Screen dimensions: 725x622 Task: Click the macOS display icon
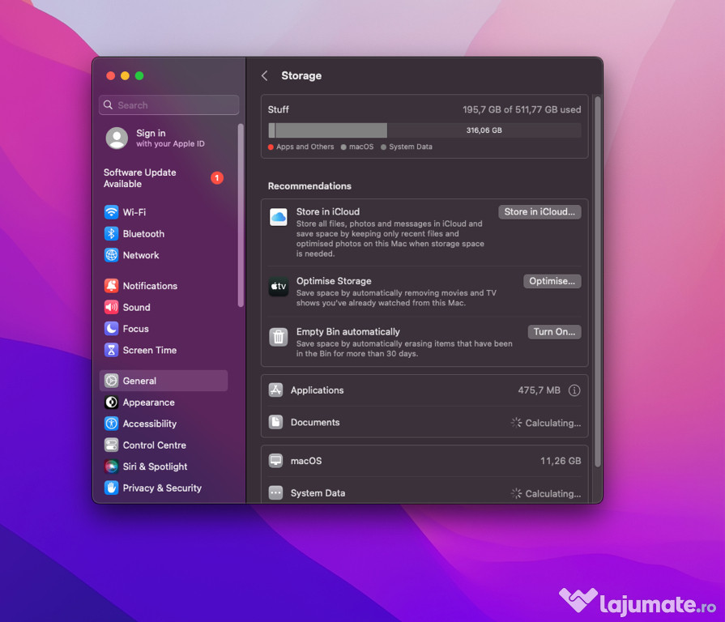pos(276,461)
